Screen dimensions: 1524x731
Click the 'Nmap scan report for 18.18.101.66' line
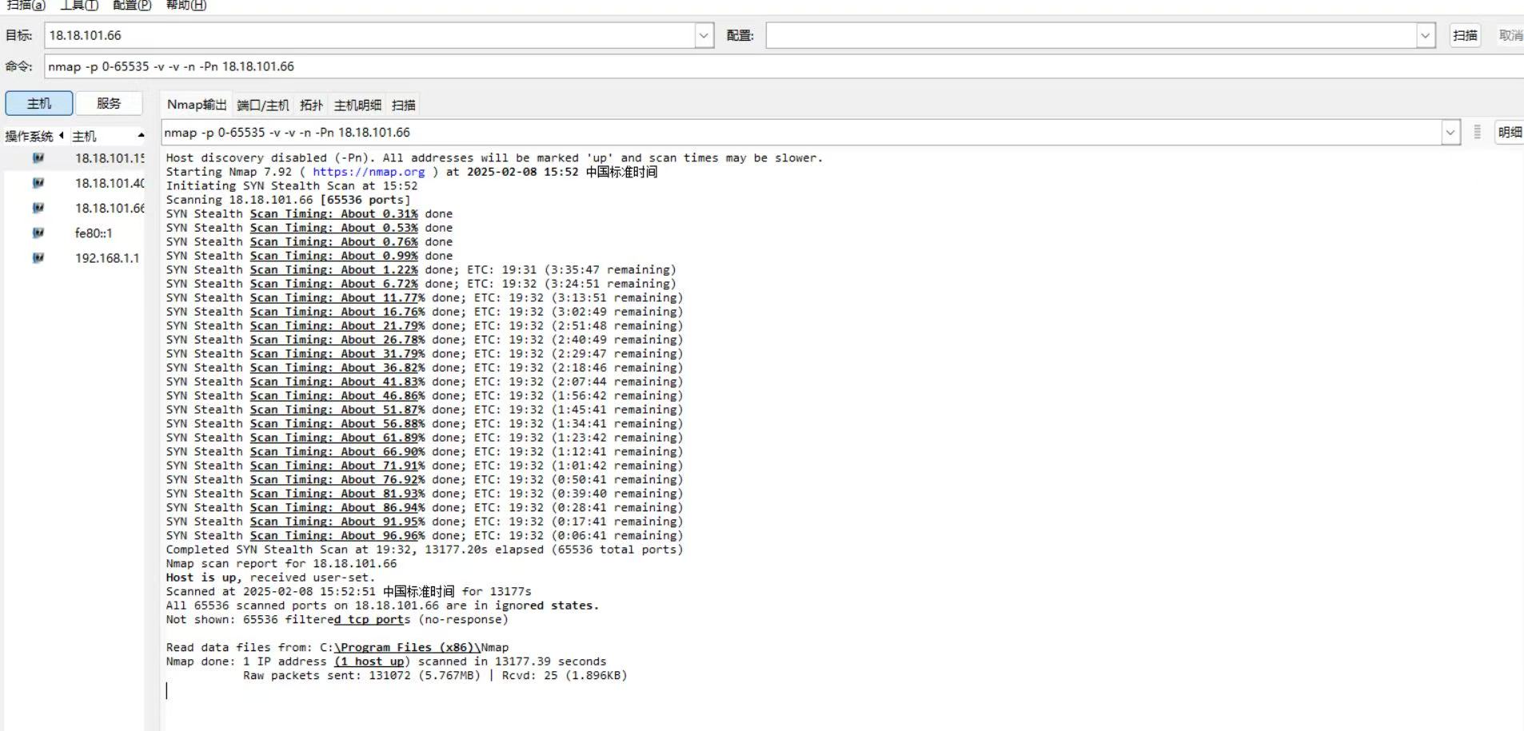[x=281, y=564]
